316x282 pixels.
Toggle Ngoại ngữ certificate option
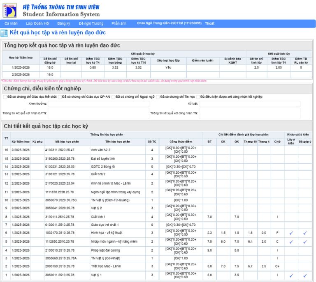pyautogui.click(x=113, y=97)
